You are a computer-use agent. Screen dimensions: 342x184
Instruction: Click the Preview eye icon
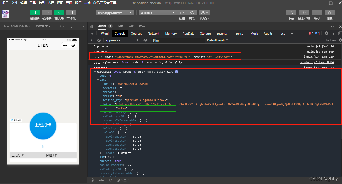[x=192, y=13]
